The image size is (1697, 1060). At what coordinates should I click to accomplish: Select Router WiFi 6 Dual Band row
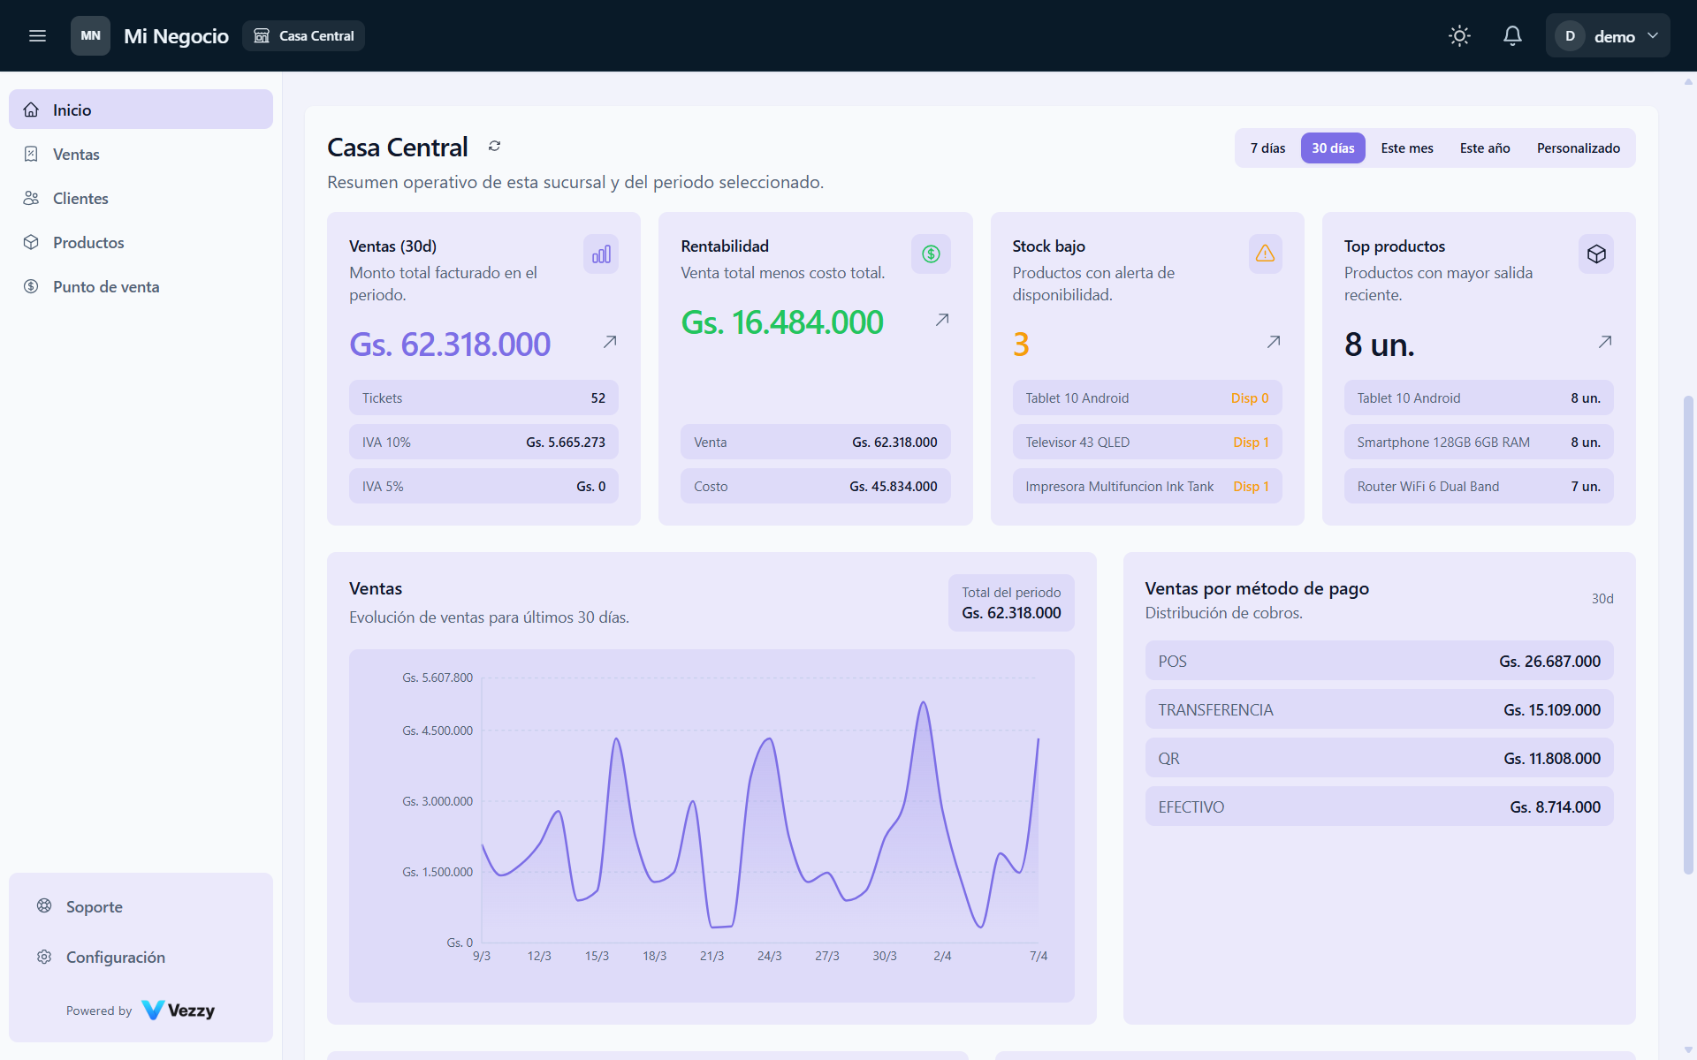tap(1479, 486)
